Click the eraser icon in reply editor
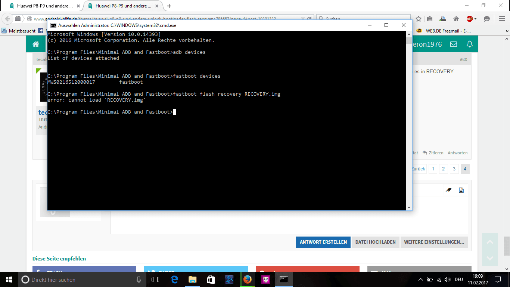The height and width of the screenshot is (287, 510). (449, 190)
